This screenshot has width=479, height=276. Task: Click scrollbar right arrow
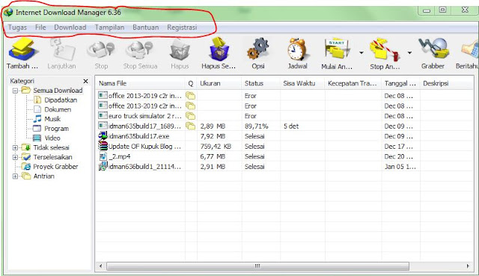pyautogui.click(x=468, y=266)
